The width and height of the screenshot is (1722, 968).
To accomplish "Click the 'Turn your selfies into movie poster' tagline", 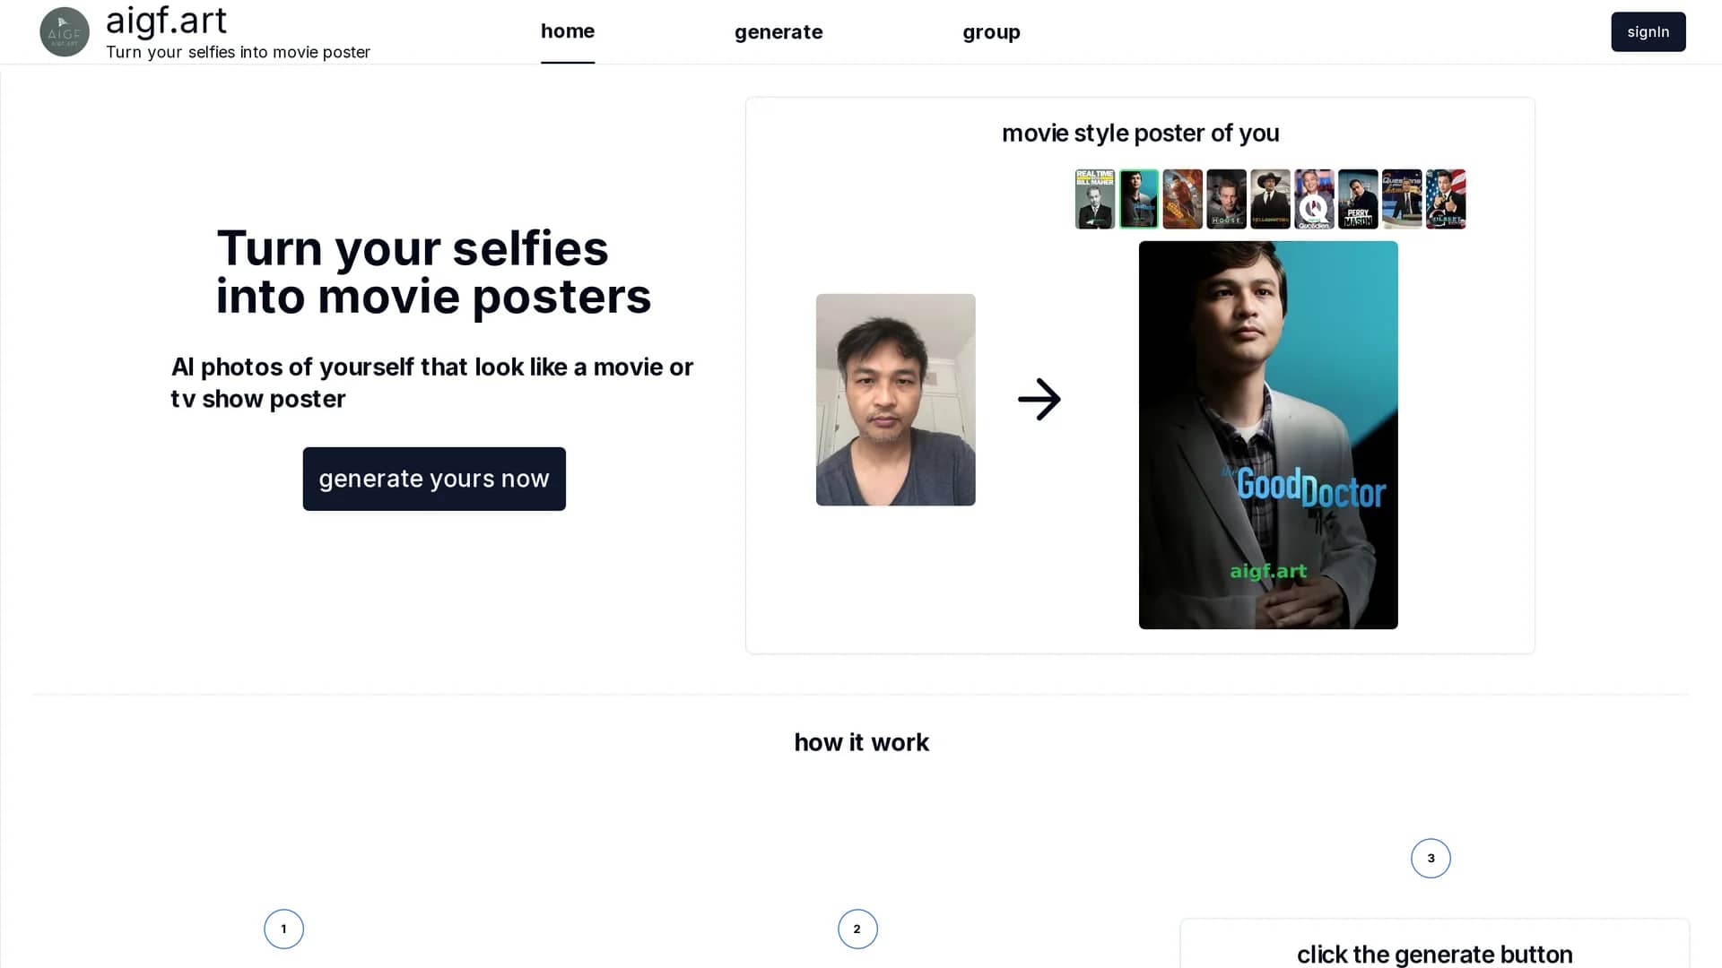I will [238, 52].
